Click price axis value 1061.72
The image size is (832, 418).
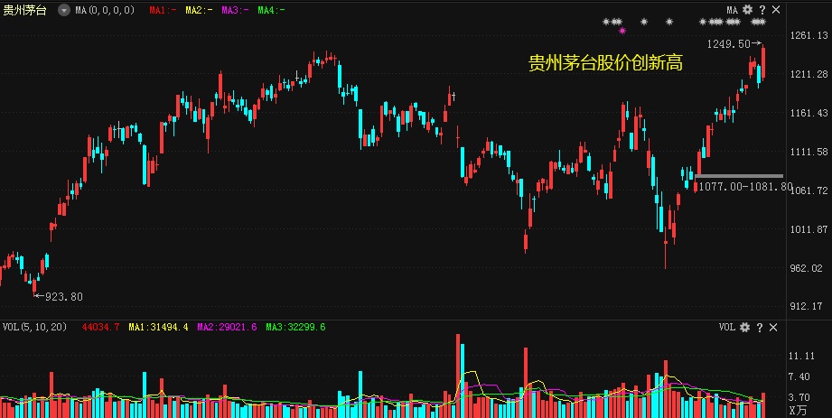click(x=809, y=190)
